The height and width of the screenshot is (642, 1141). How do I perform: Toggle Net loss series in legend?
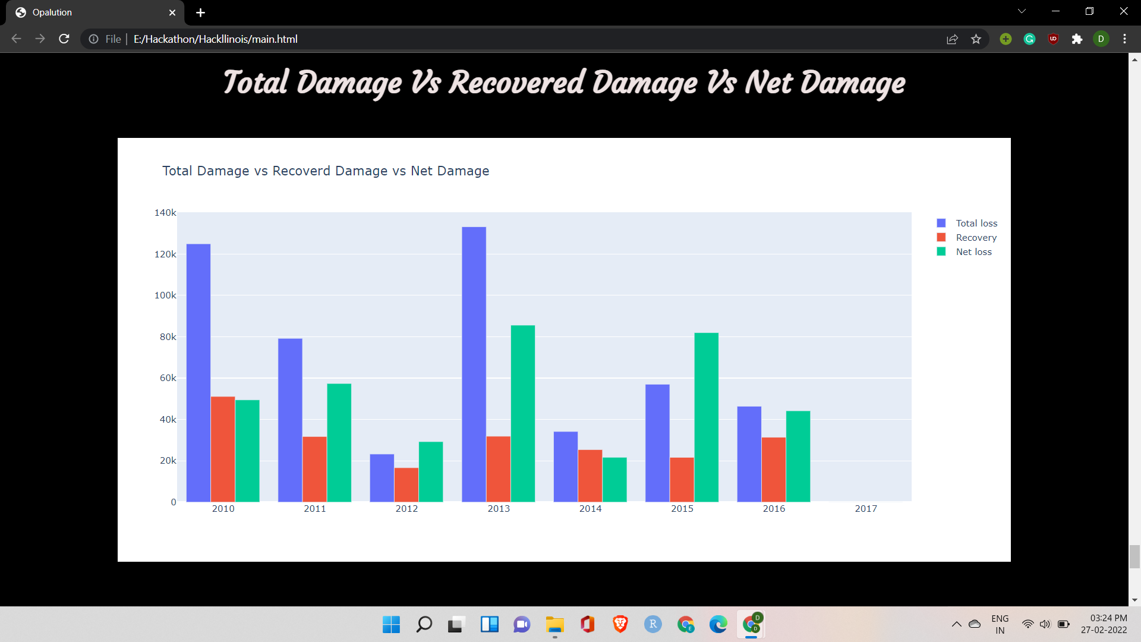[x=973, y=252]
